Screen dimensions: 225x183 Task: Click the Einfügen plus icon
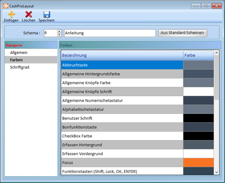coord(11,14)
